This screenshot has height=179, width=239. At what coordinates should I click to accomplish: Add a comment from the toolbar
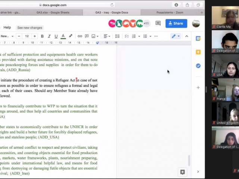(87, 36)
